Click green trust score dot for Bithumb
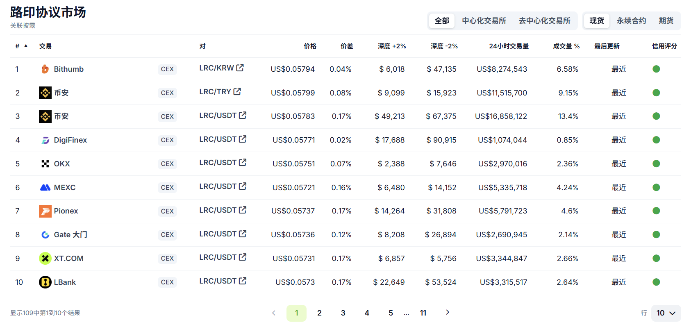 tap(656, 69)
